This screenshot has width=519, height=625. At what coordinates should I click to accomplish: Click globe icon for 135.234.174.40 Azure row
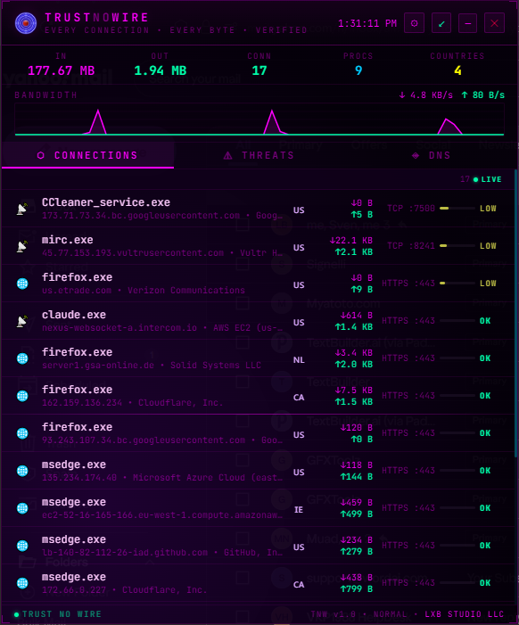(22, 471)
